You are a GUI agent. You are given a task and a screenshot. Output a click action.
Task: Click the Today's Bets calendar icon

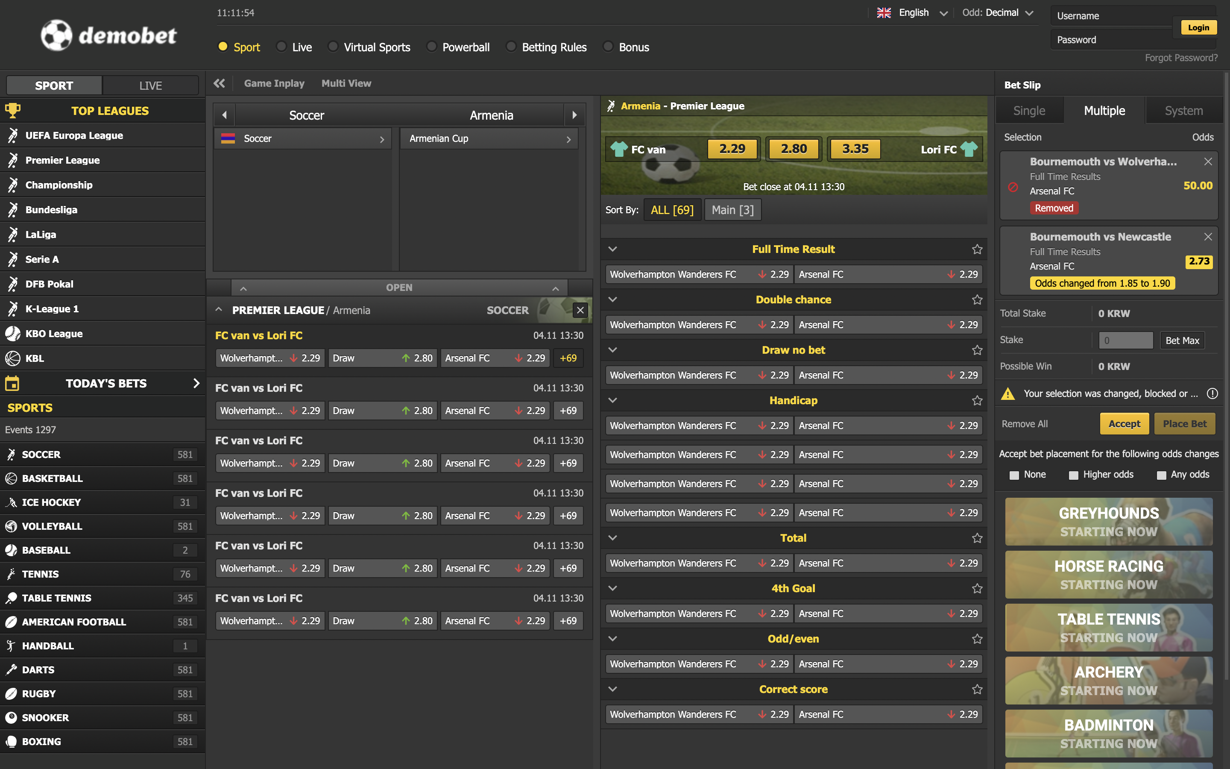click(12, 384)
